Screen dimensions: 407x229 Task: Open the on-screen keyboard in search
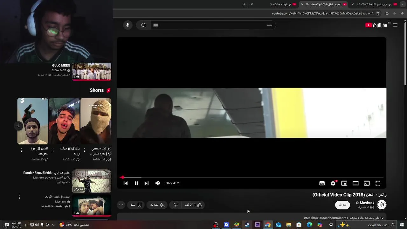click(x=156, y=25)
